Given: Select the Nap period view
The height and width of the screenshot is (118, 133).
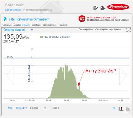Looking at the screenshot, I should [x=10, y=108].
